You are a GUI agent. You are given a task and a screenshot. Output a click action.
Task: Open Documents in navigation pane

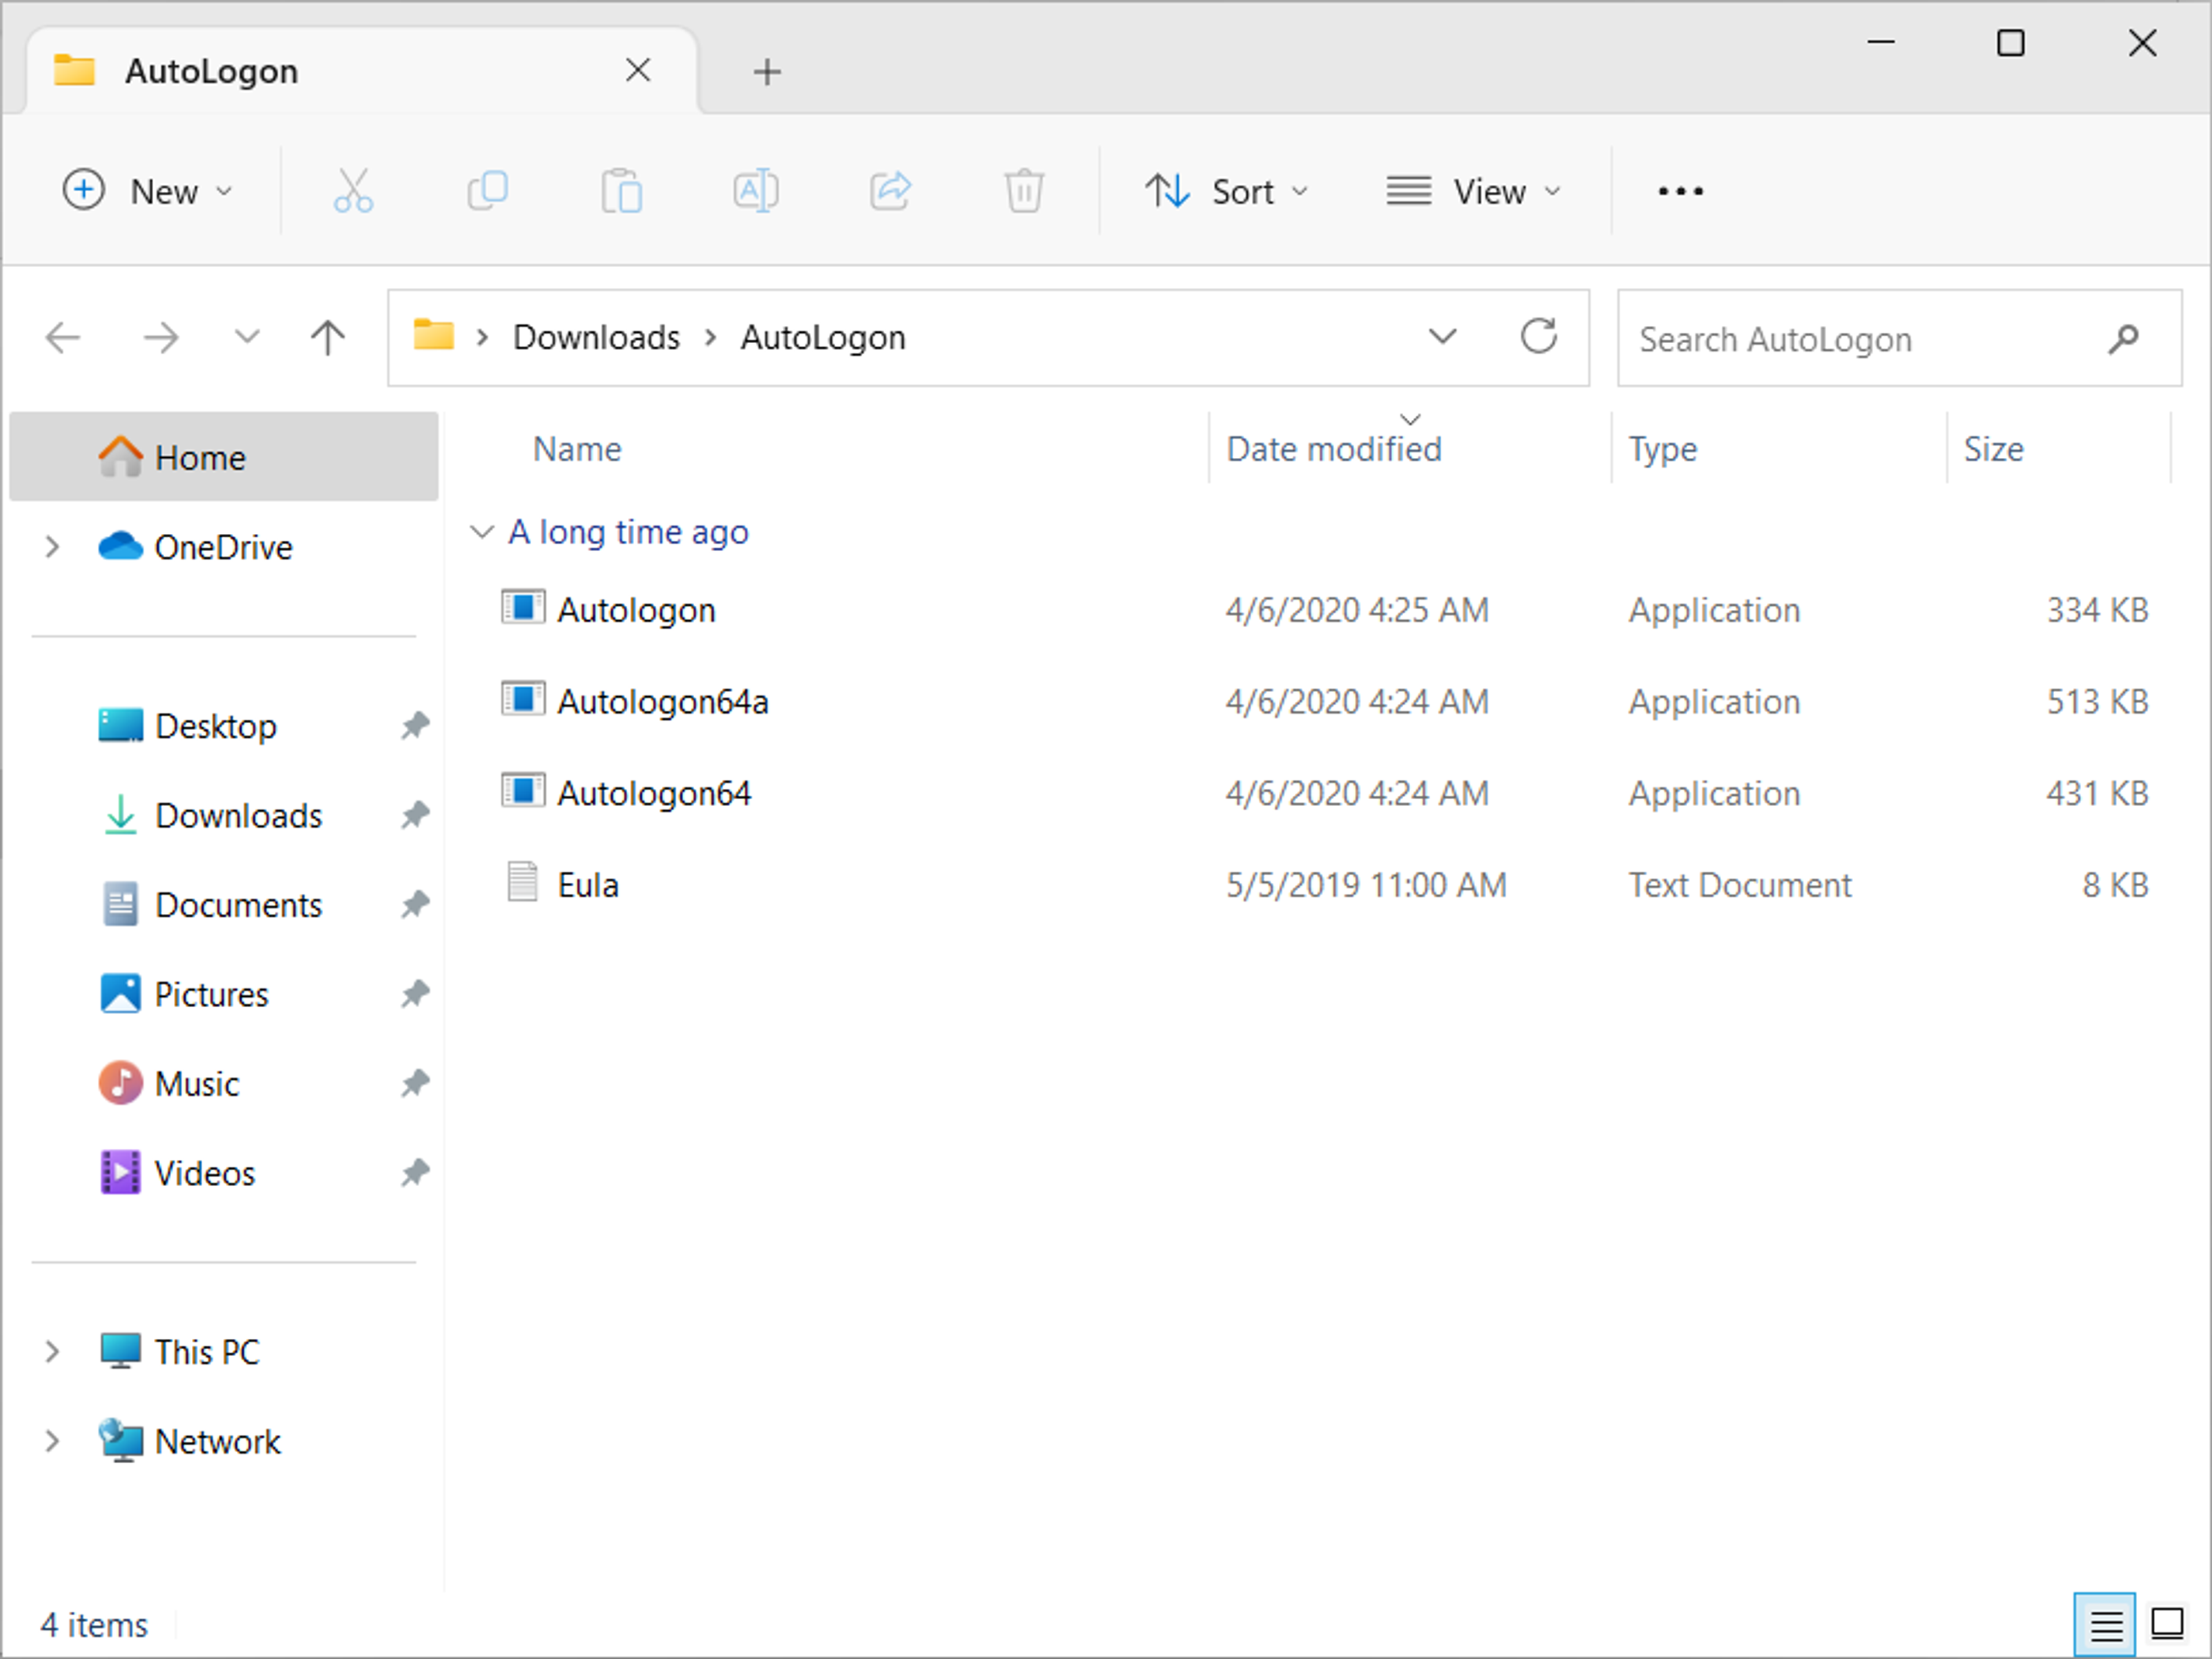pyautogui.click(x=238, y=905)
